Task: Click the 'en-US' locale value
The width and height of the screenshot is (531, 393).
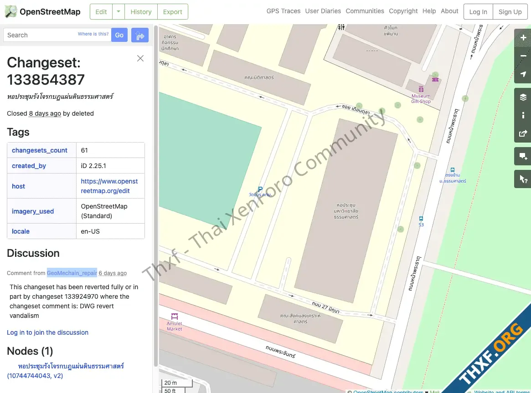Action: coord(90,231)
